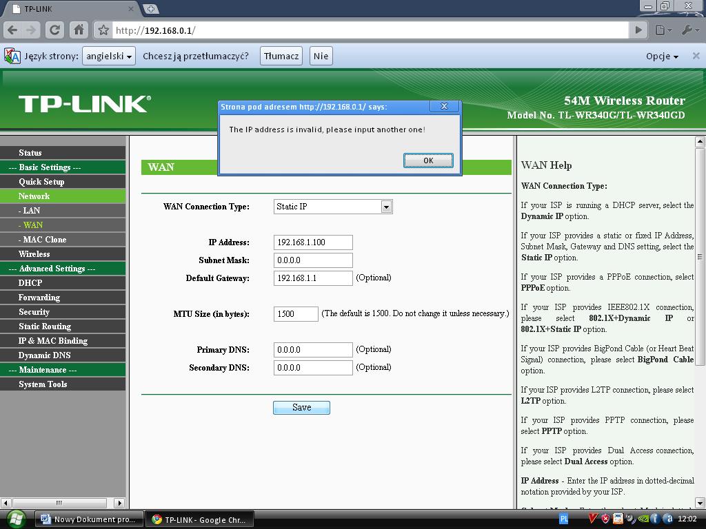Open the red shield security alert tray icon
Image resolution: width=706 pixels, height=529 pixels.
pos(605,519)
